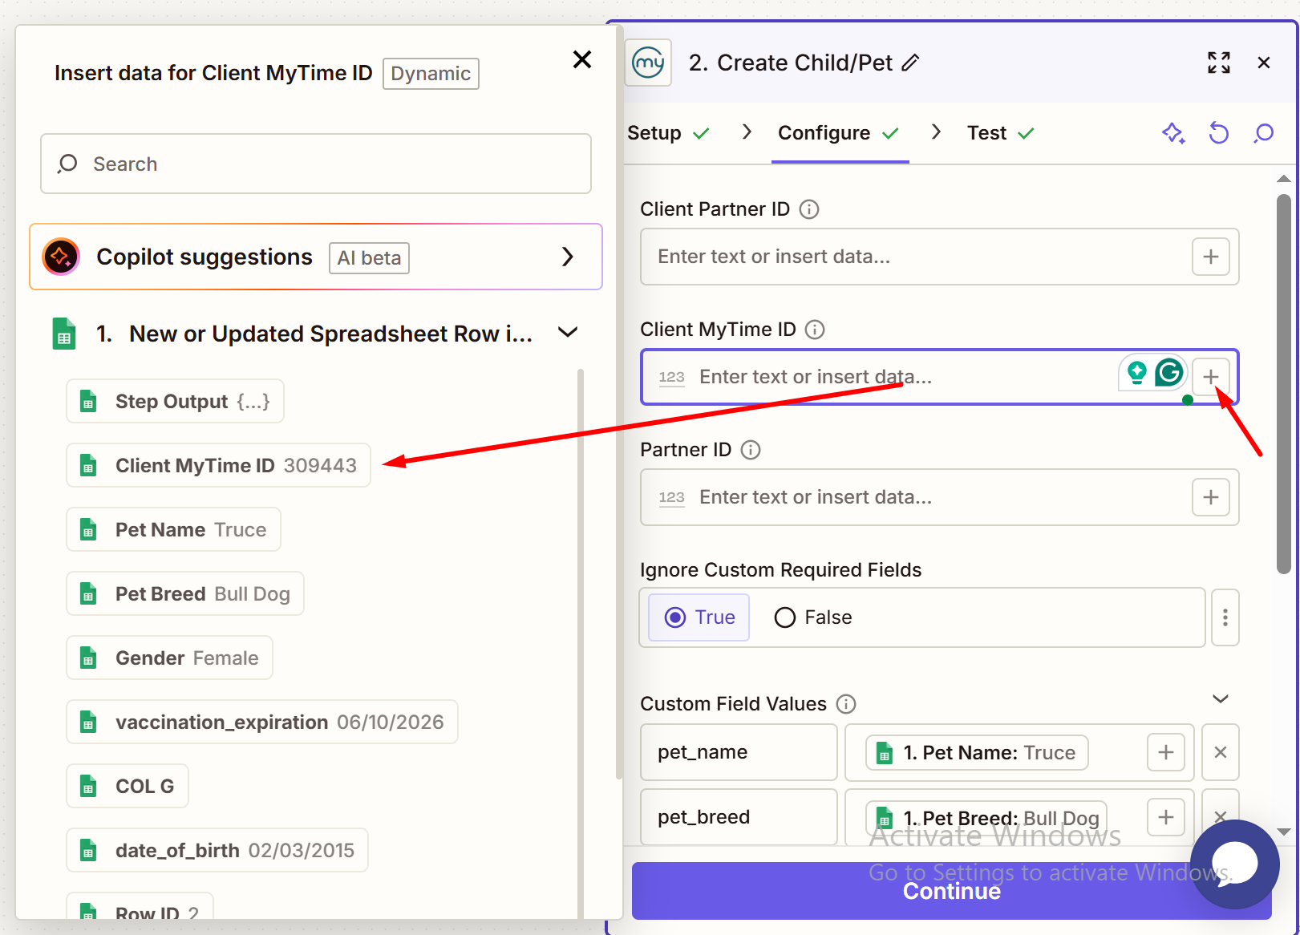Click the AI sparkle icon in step header
The width and height of the screenshot is (1300, 935).
click(x=1173, y=133)
